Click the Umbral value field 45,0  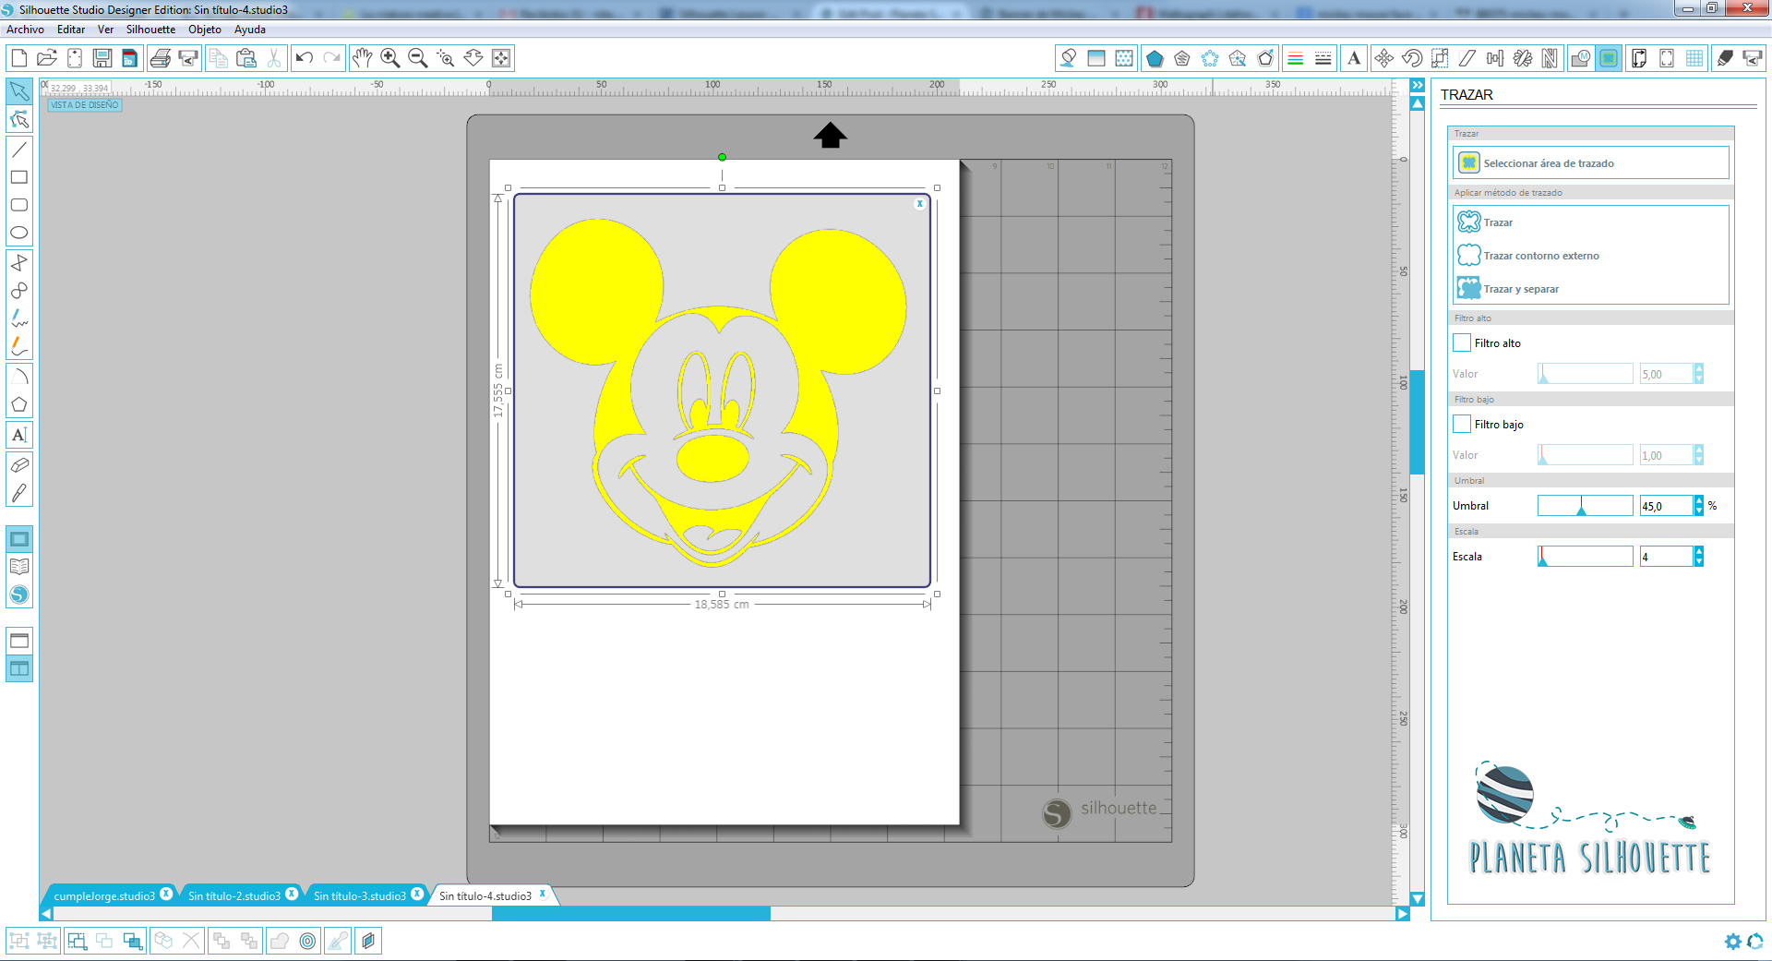[x=1666, y=506]
